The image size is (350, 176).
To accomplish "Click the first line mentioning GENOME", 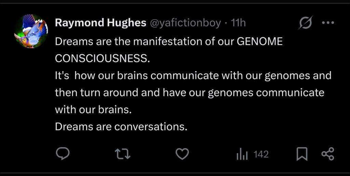I will [x=169, y=42].
